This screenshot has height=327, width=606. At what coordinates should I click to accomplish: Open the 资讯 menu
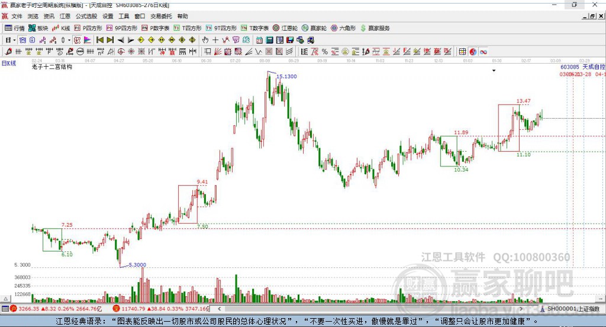pyautogui.click(x=49, y=16)
